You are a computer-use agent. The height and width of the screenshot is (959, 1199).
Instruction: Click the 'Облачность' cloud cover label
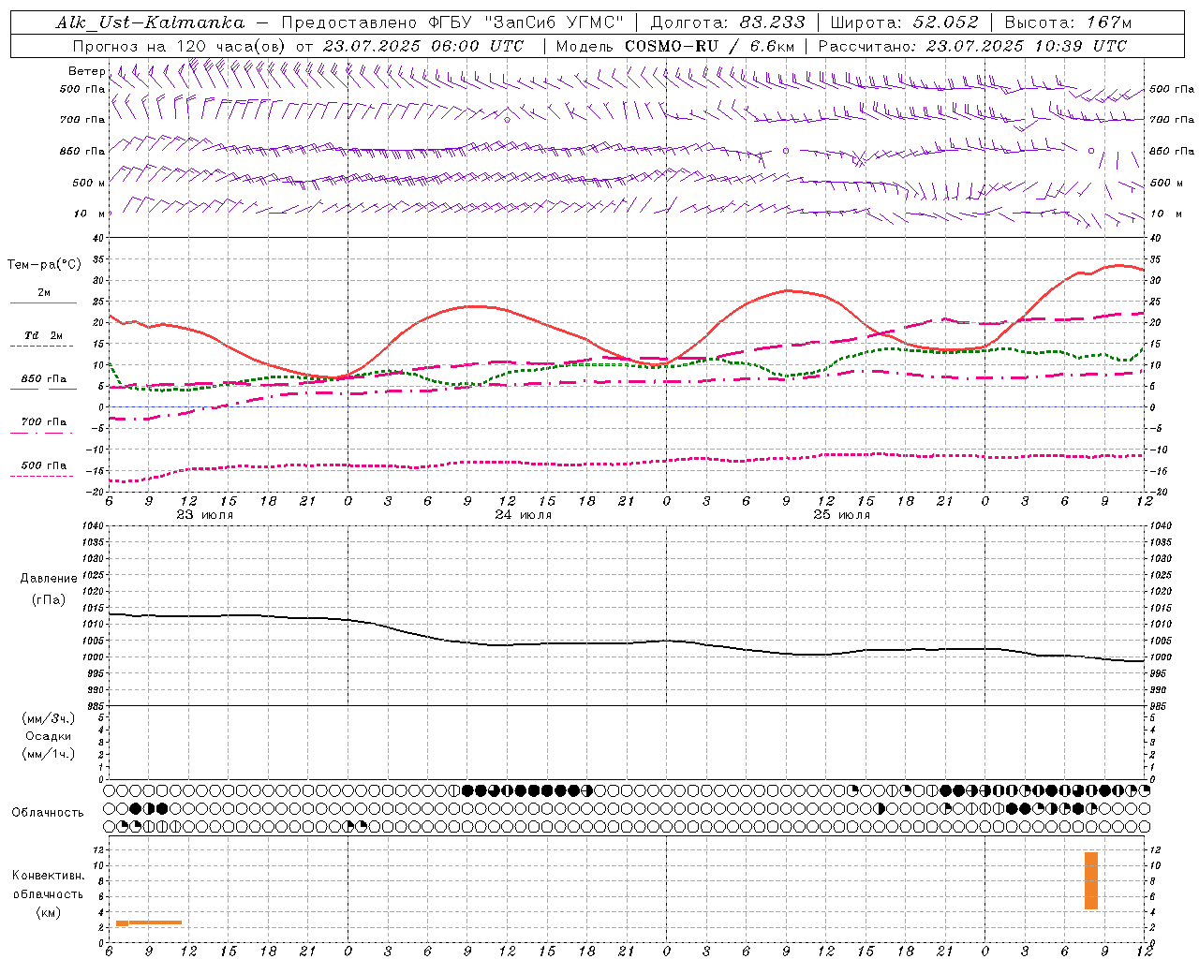pyautogui.click(x=48, y=813)
